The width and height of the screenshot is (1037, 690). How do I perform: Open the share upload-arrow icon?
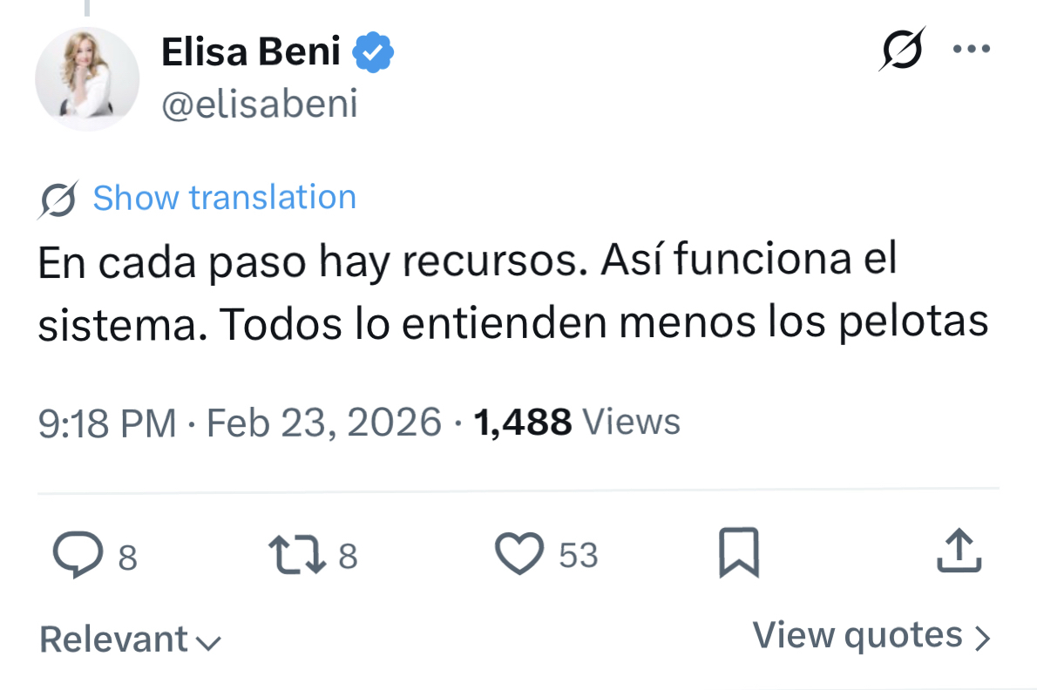point(959,552)
